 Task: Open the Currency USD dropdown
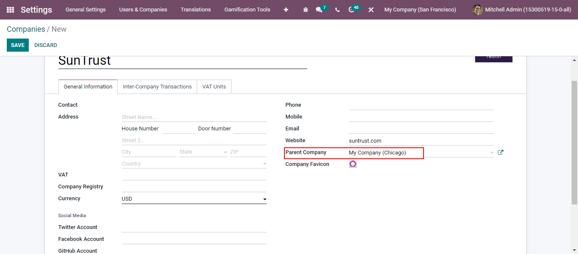point(194,199)
